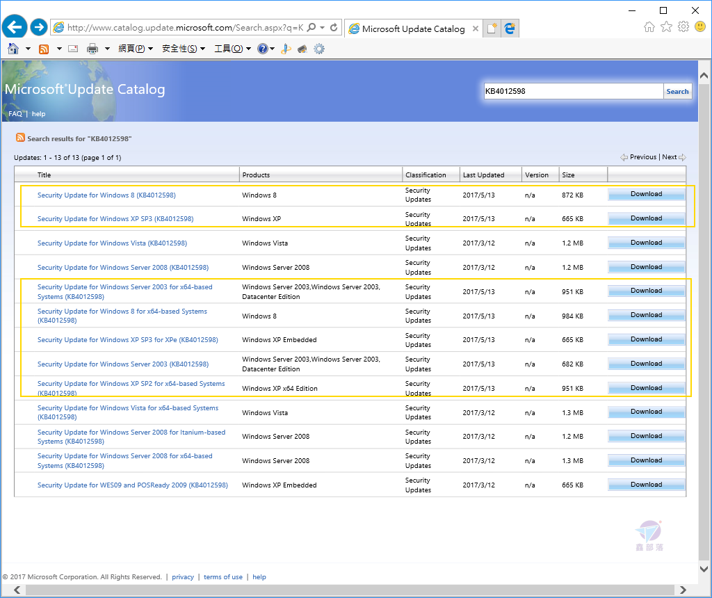Image resolution: width=712 pixels, height=598 pixels.
Task: Sort results by the Title column
Action: click(x=44, y=175)
